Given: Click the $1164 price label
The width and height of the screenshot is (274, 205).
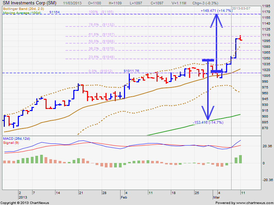Looking at the screenshot, I should pyautogui.click(x=54, y=12).
